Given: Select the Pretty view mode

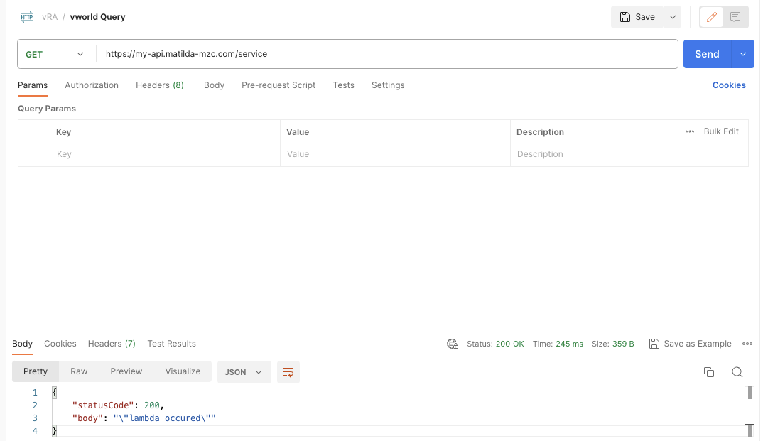Looking at the screenshot, I should (36, 371).
